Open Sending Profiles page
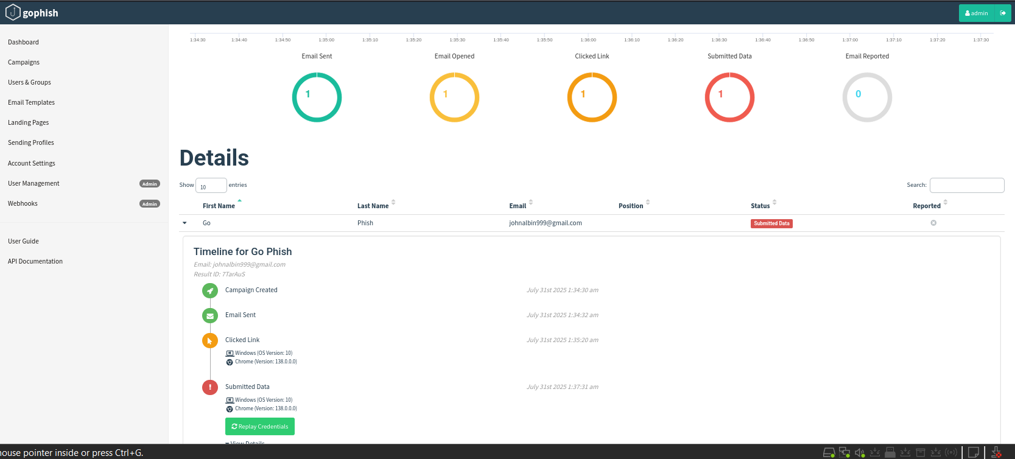 31,142
